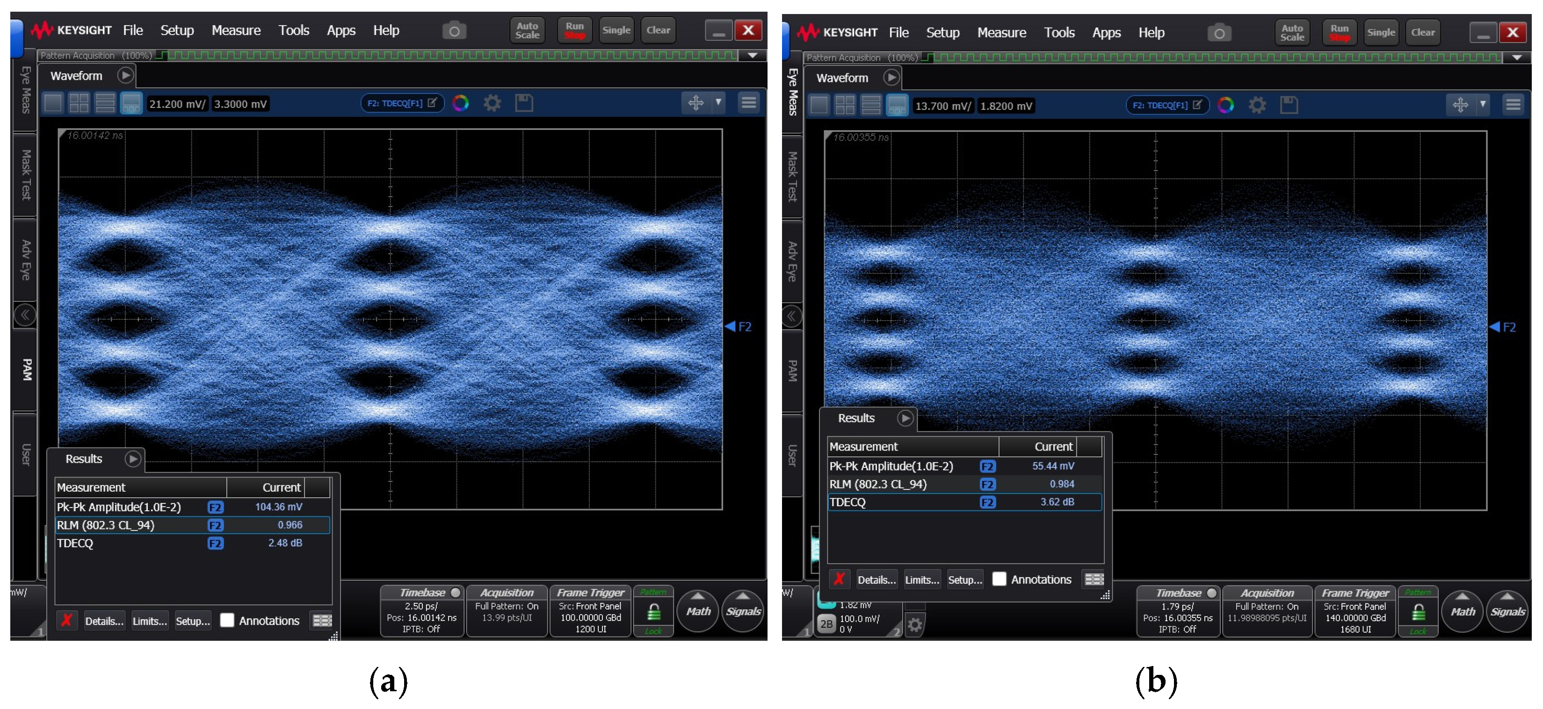Click results table layout icon in window (b)
This screenshot has height=709, width=1543.
[x=1094, y=579]
